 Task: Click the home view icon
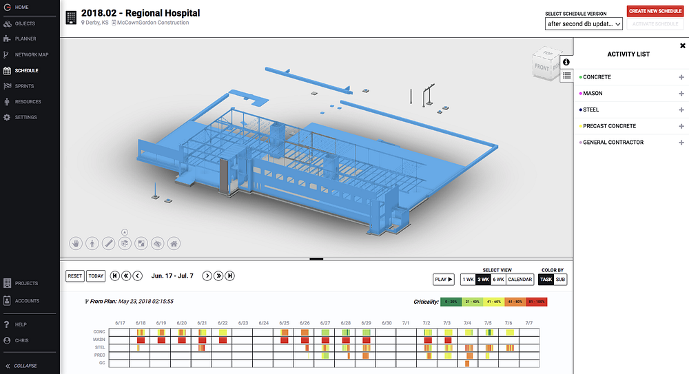point(174,243)
